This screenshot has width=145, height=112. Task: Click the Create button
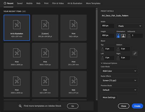pyautogui.click(x=137, y=106)
